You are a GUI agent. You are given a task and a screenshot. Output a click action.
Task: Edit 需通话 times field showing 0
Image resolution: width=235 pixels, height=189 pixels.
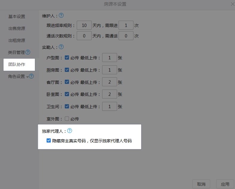(126, 36)
